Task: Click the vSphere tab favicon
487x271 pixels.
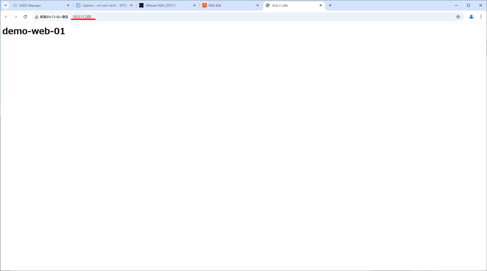Action: [78, 5]
